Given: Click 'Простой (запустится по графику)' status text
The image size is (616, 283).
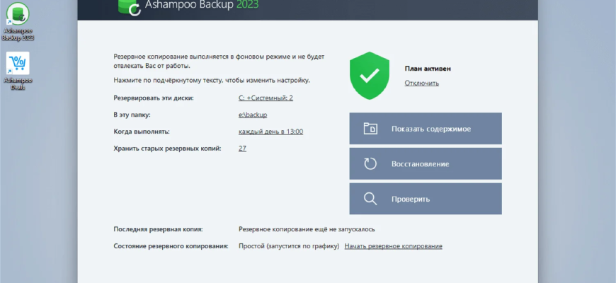Looking at the screenshot, I should point(289,246).
